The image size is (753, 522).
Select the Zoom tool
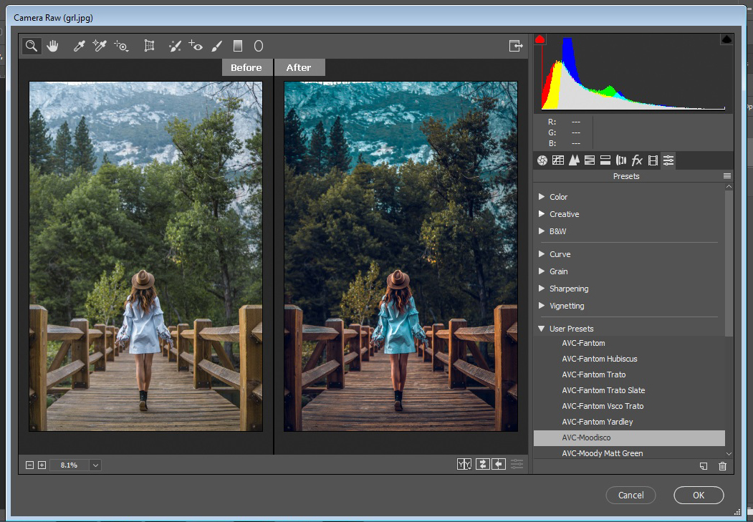click(x=32, y=46)
